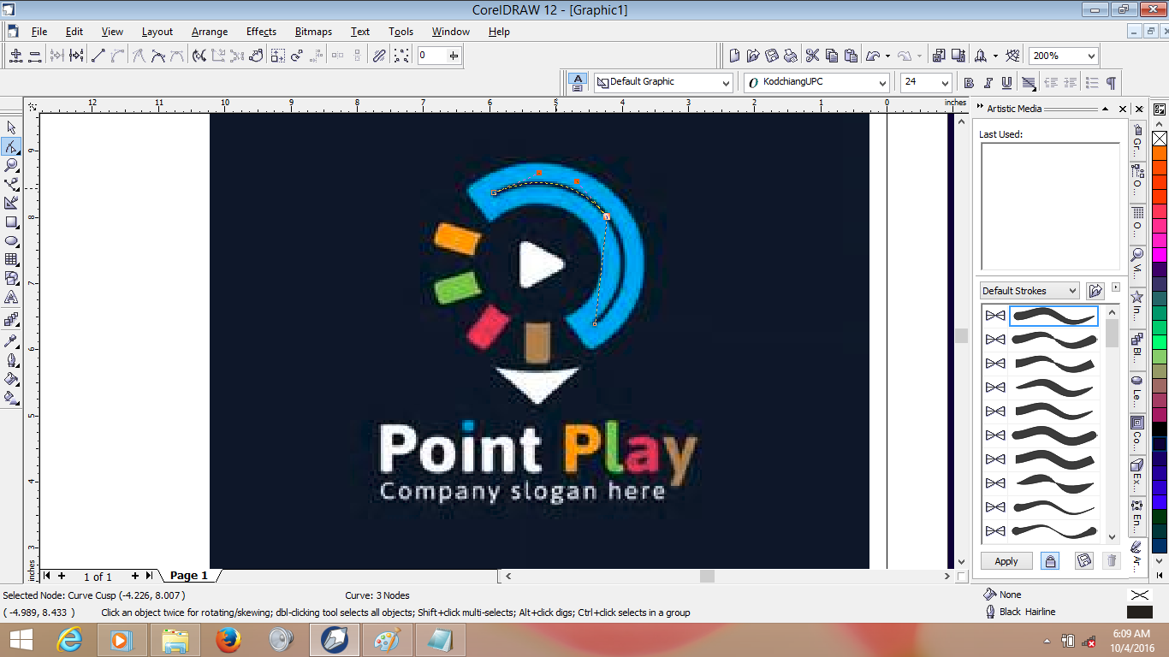This screenshot has height=657, width=1169.
Task: Select the first brush stroke preset
Action: click(x=1054, y=316)
